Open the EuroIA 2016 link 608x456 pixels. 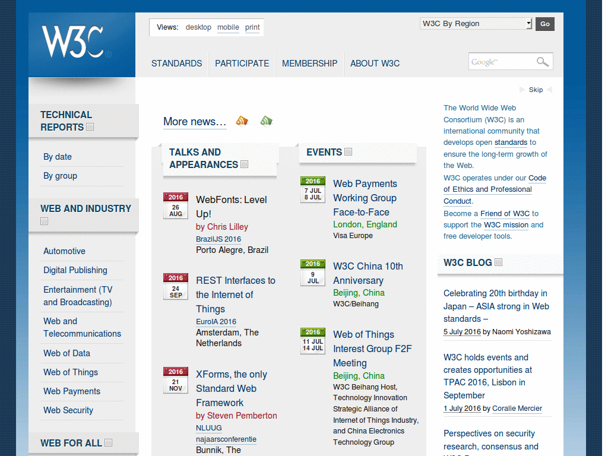click(216, 321)
